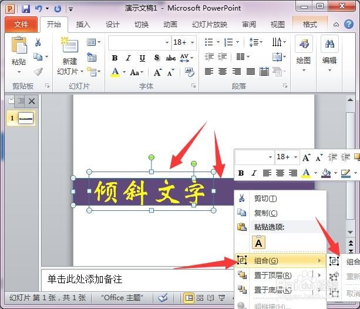Switch to Slide Sorter view icon
The image size is (360, 309).
[200, 298]
